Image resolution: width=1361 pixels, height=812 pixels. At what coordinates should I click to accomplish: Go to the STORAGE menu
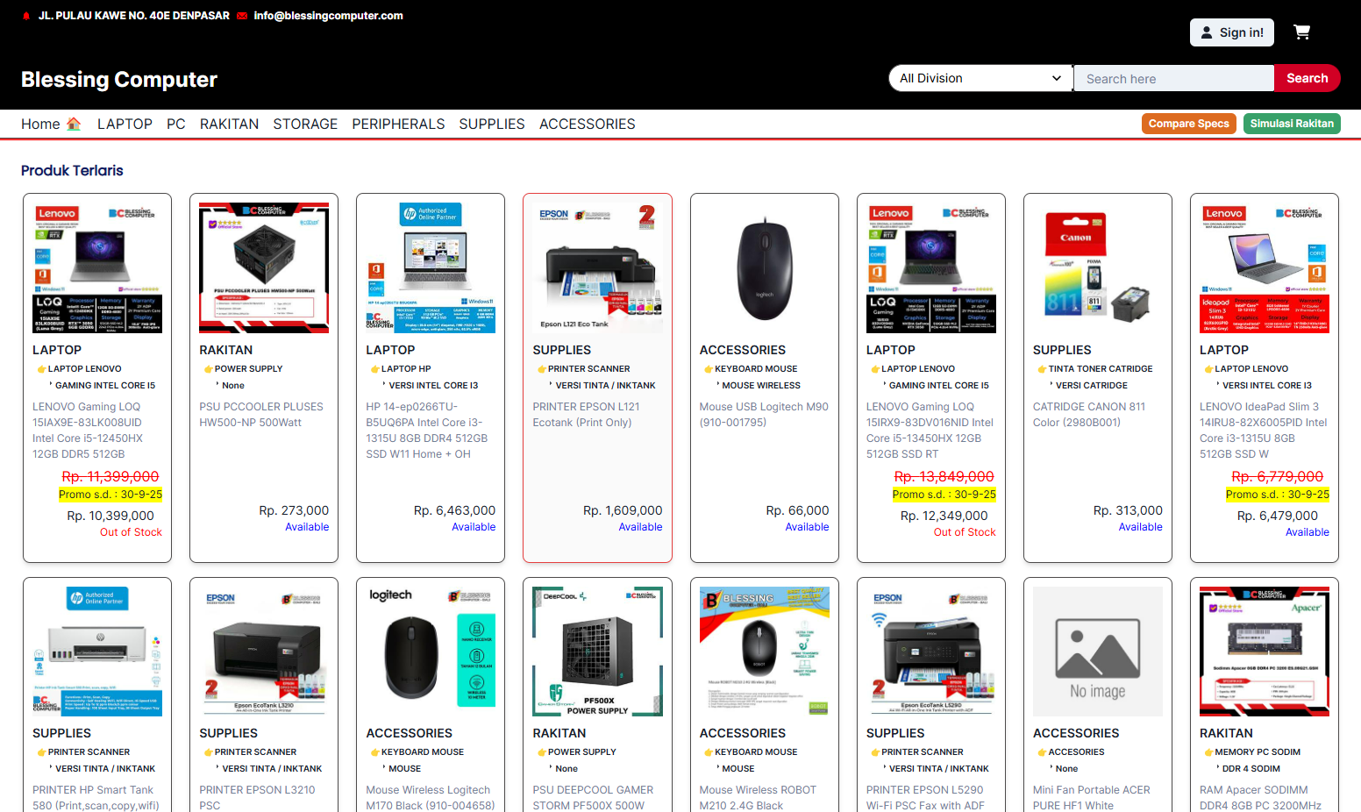(x=305, y=124)
